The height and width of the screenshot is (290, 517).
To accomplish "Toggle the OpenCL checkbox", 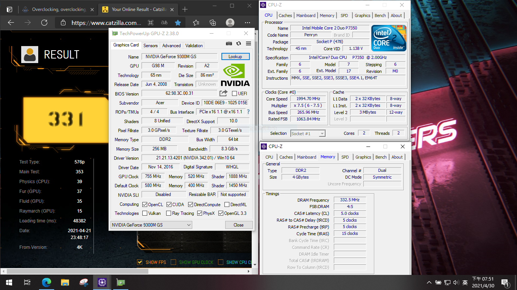I will click(145, 205).
